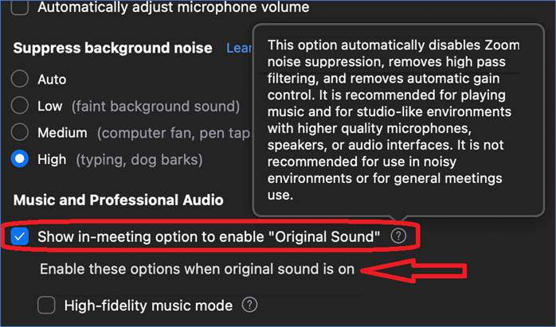Click the "High-fidelity music mode" label text
The height and width of the screenshot is (327, 556).
(148, 305)
